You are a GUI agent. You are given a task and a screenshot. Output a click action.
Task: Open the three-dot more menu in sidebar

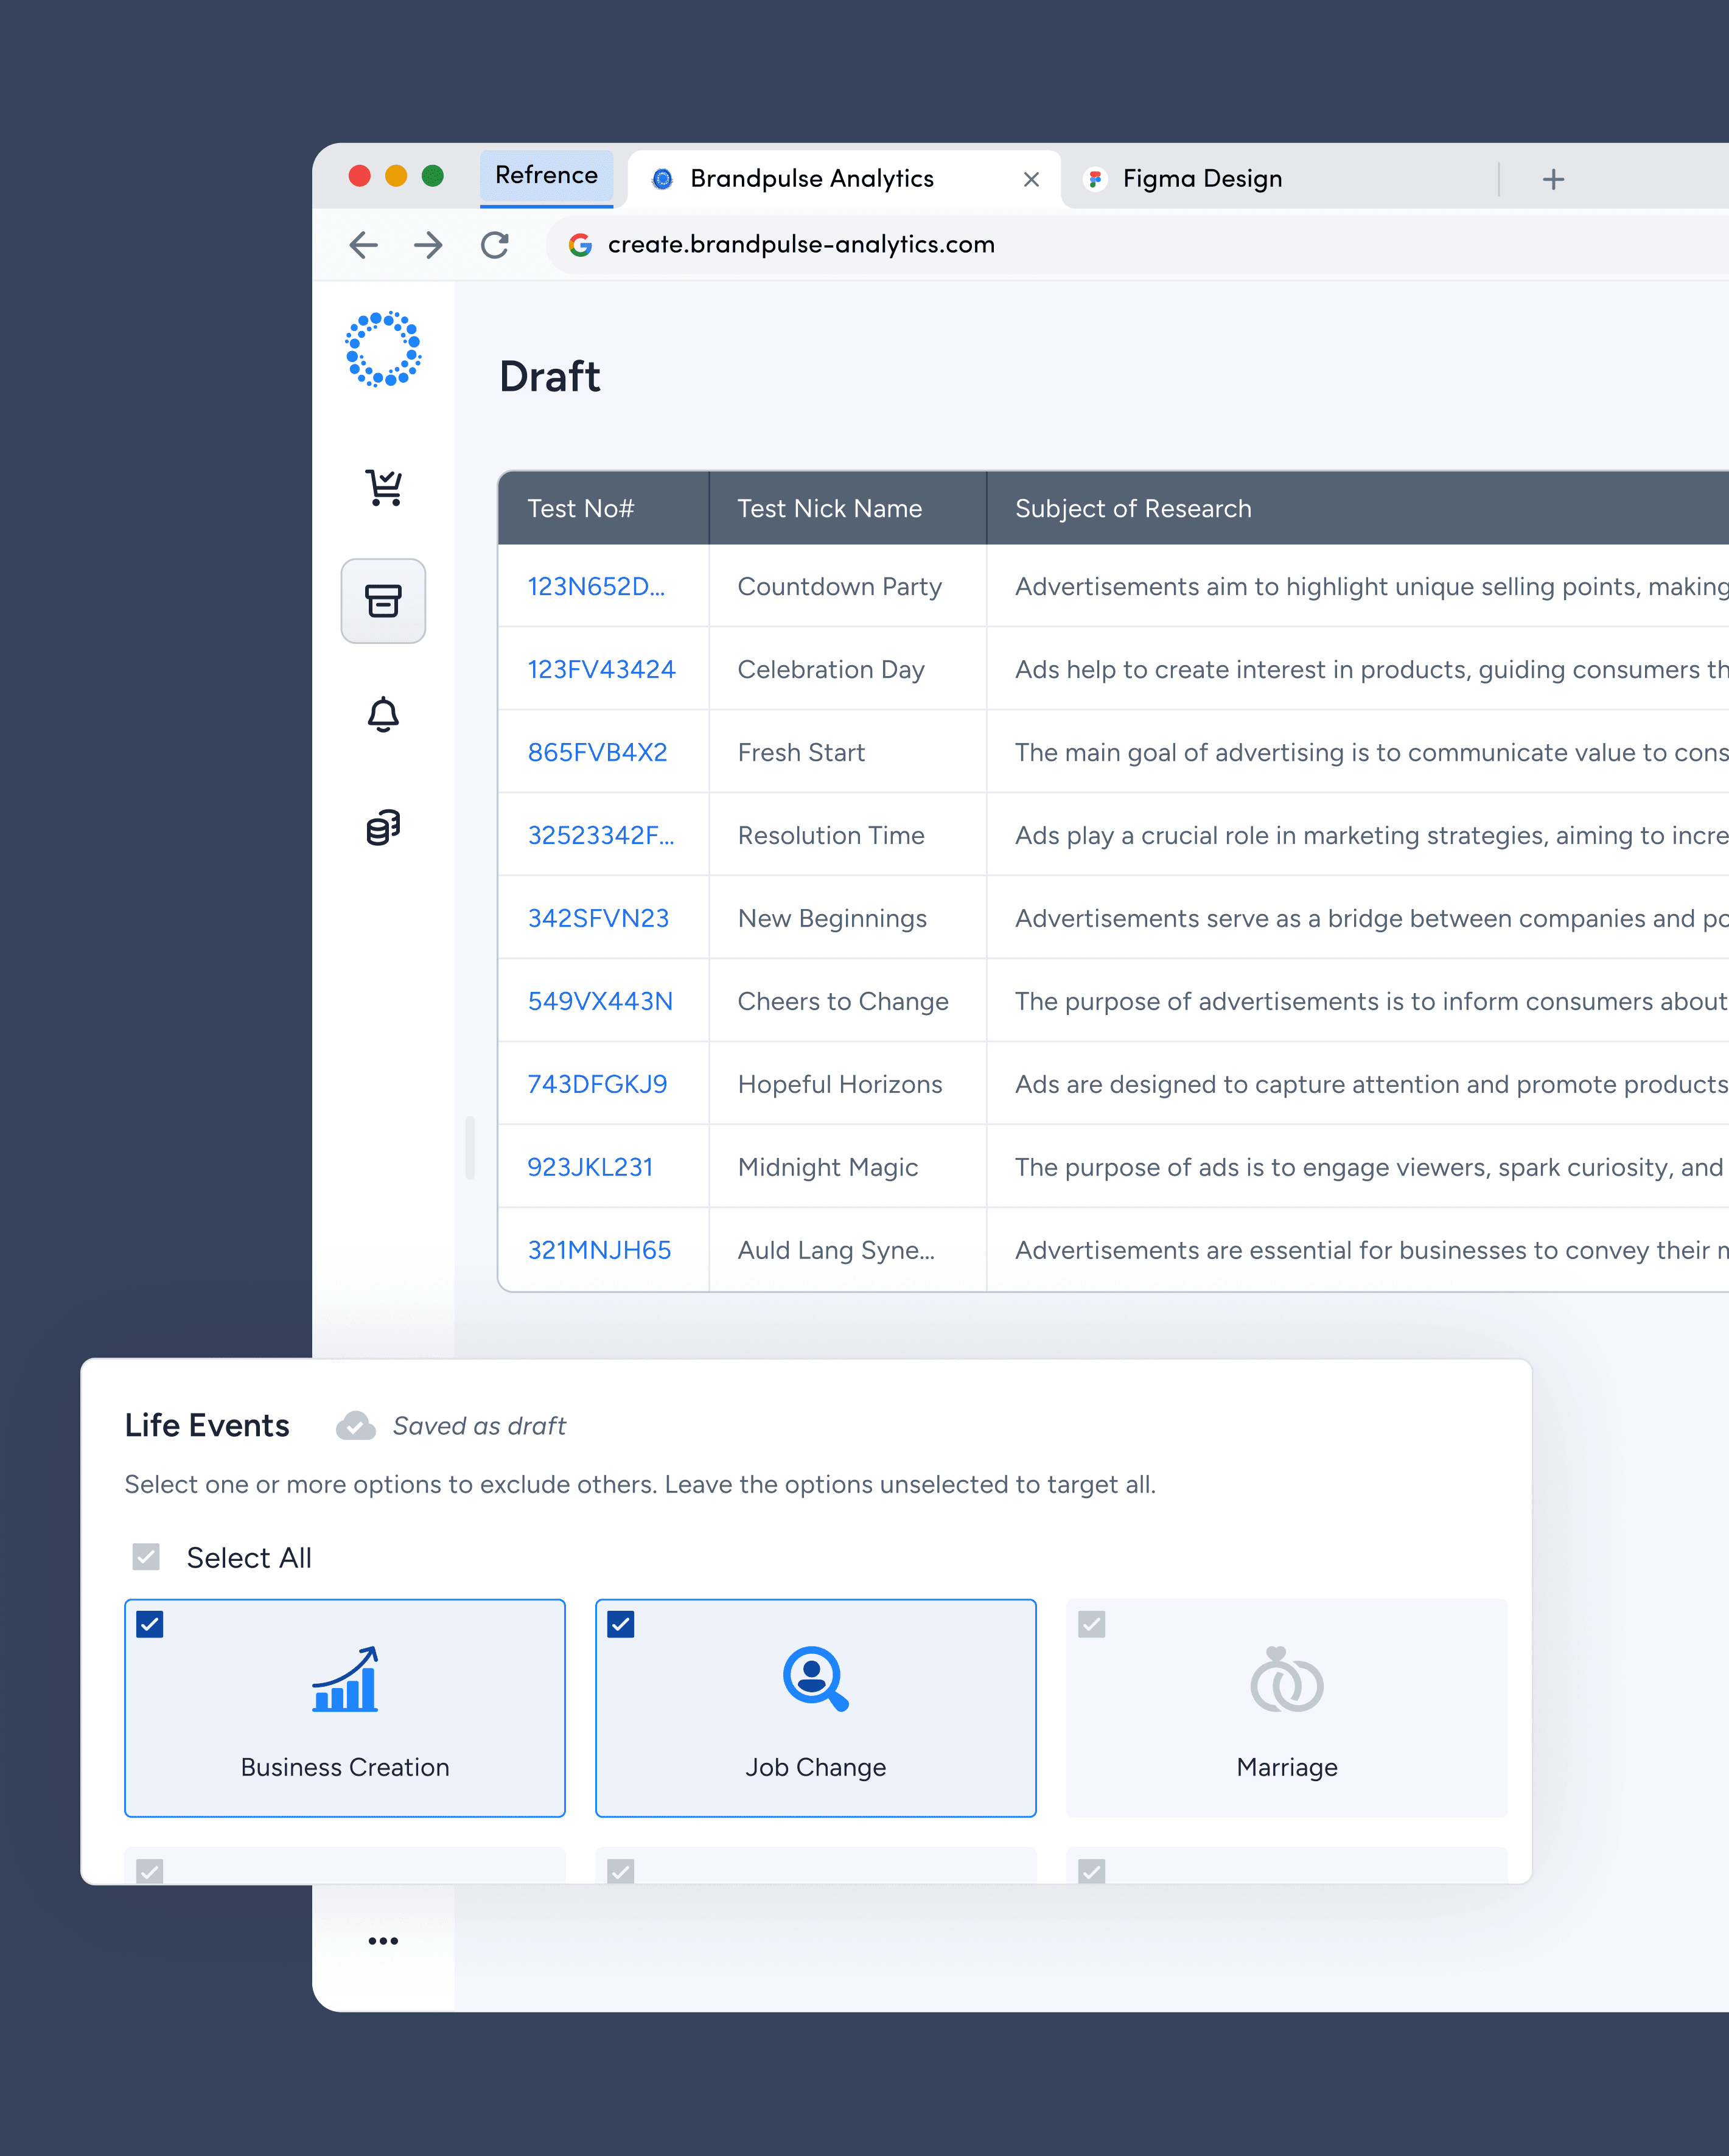pyautogui.click(x=383, y=1941)
